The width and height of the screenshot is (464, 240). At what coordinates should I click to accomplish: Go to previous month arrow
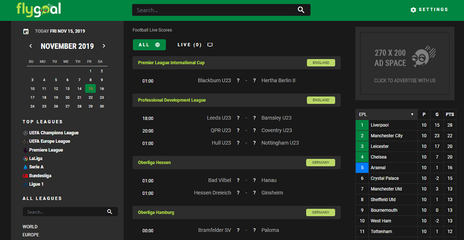(x=30, y=46)
